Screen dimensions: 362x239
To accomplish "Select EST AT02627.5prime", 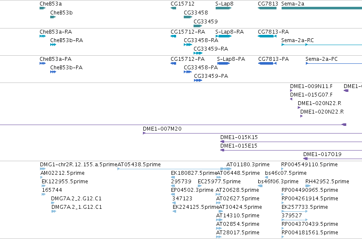I will [x=237, y=199].
